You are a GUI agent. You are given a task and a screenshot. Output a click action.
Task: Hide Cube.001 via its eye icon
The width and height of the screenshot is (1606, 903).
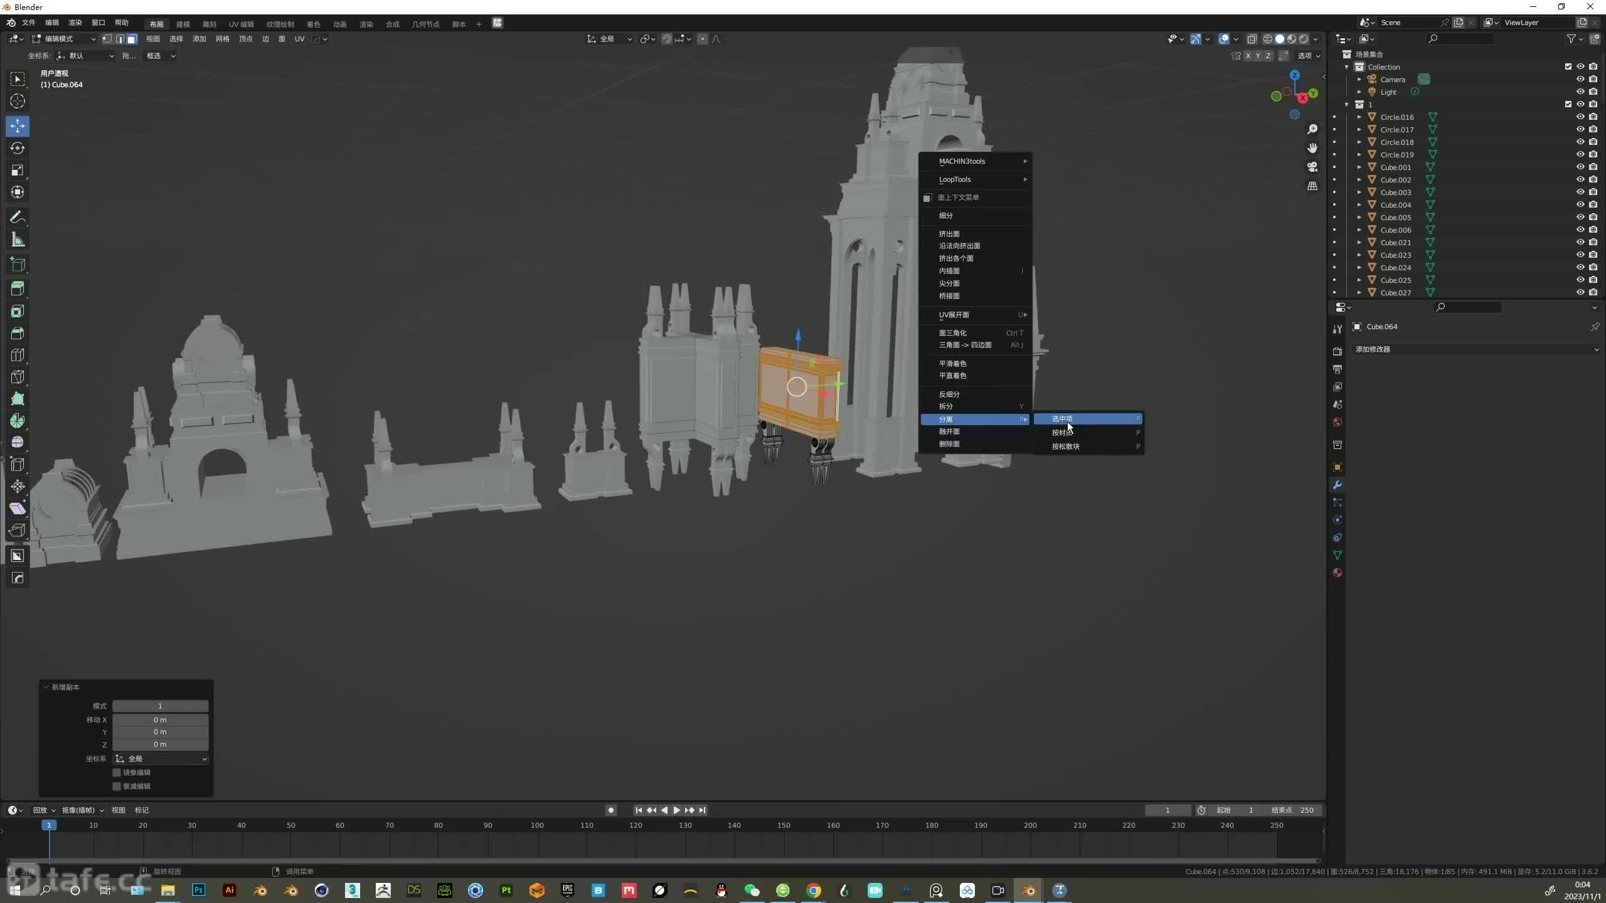click(1580, 167)
